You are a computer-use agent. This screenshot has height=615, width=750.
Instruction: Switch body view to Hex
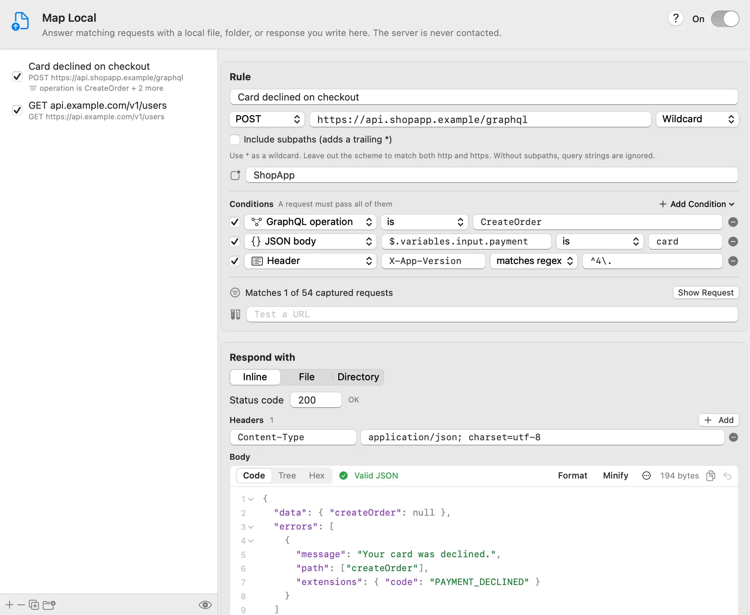316,476
